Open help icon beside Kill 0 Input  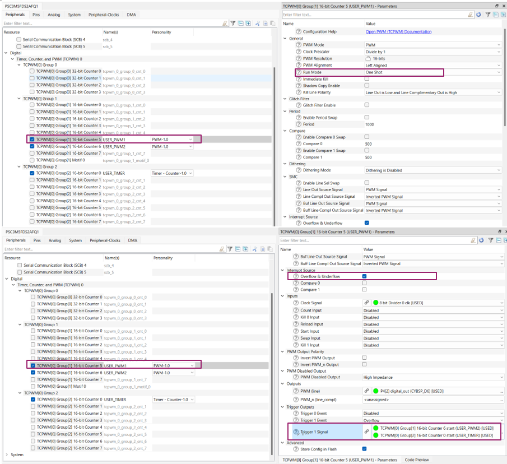(x=296, y=317)
